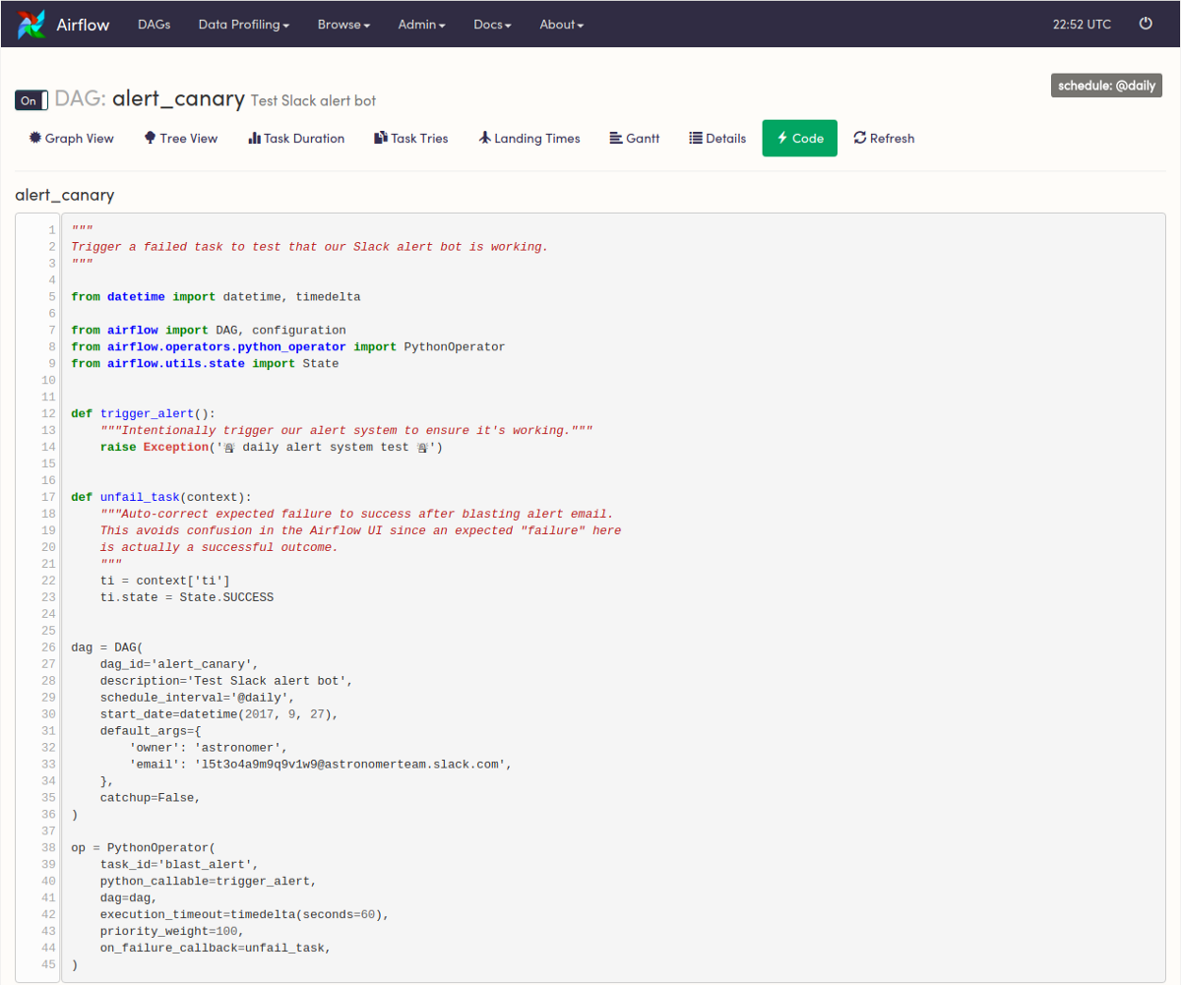This screenshot has height=985, width=1181.
Task: Click the task_id='blast_alert' line
Action: click(x=179, y=865)
